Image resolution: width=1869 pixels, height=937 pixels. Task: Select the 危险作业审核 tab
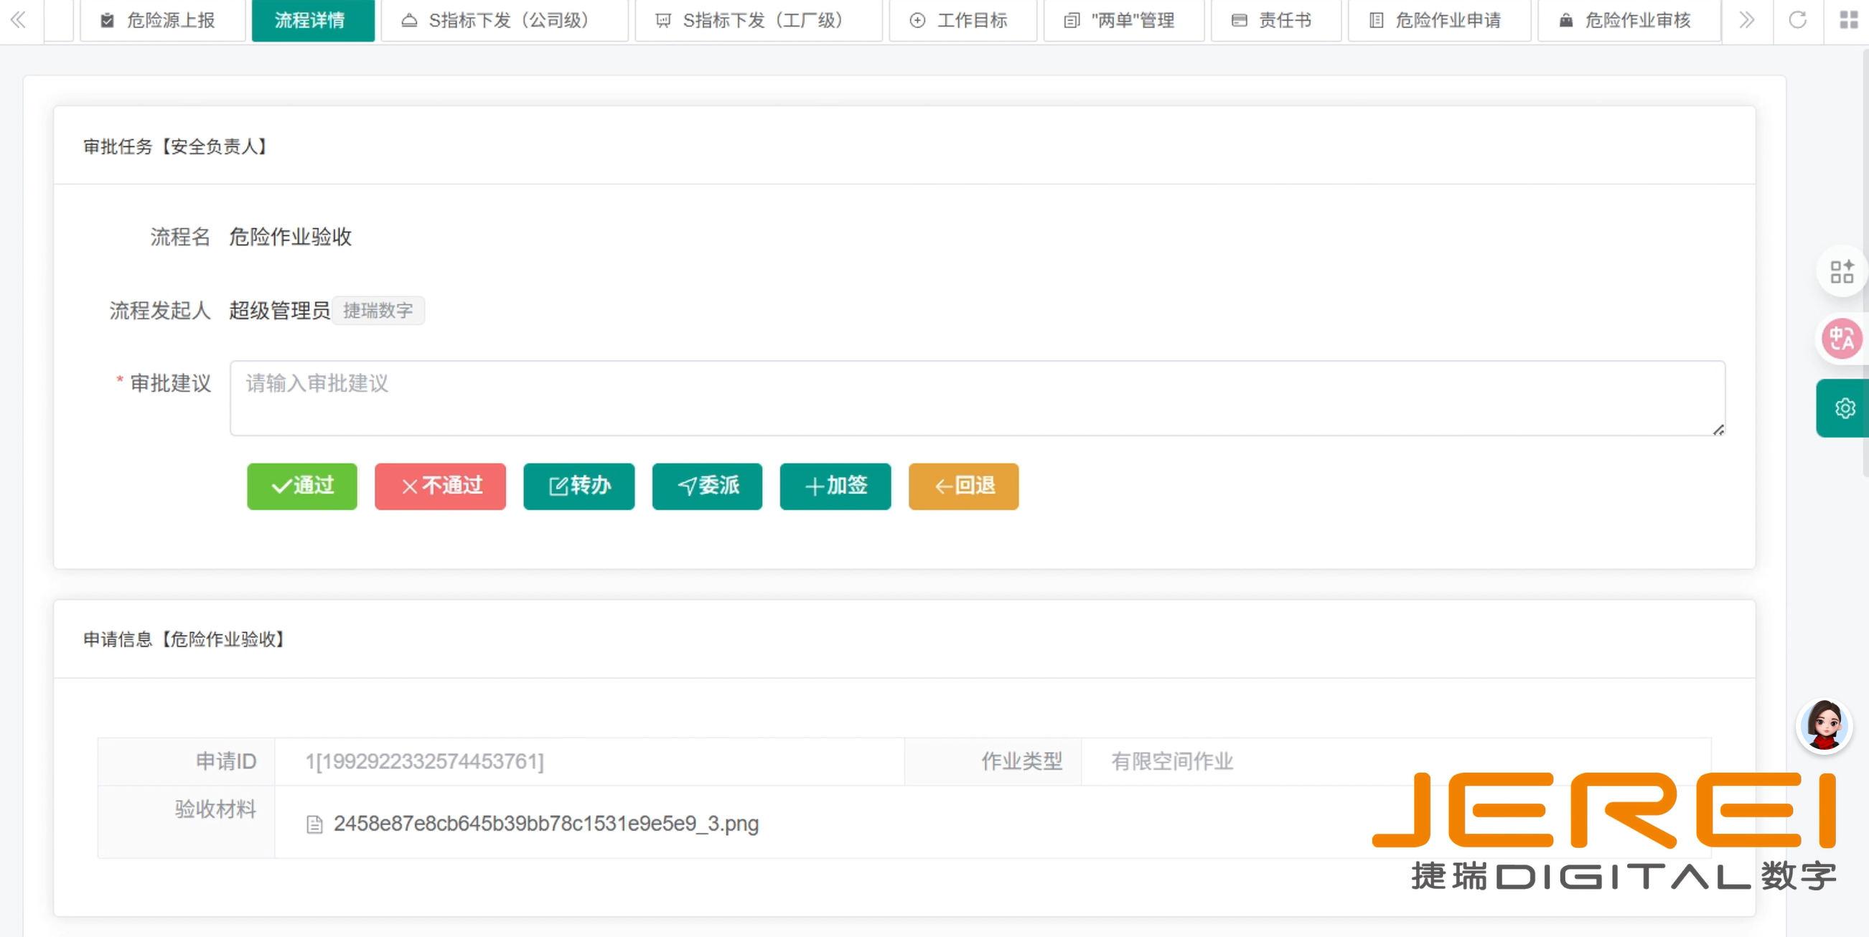[1629, 20]
